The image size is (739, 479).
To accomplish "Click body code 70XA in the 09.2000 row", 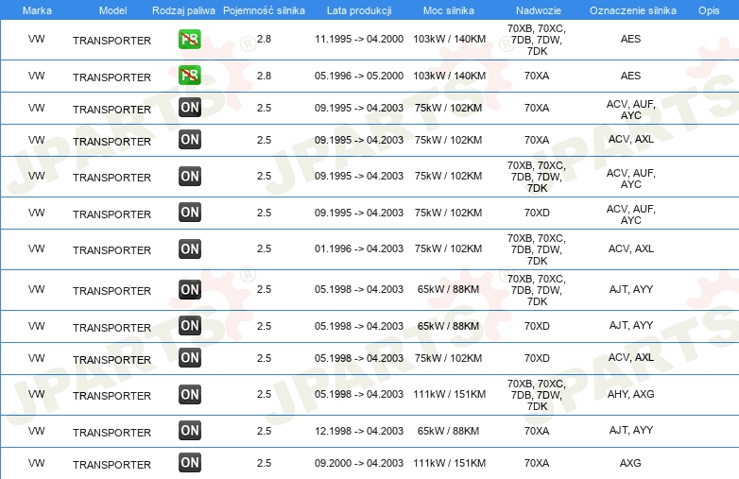I will 537,463.
